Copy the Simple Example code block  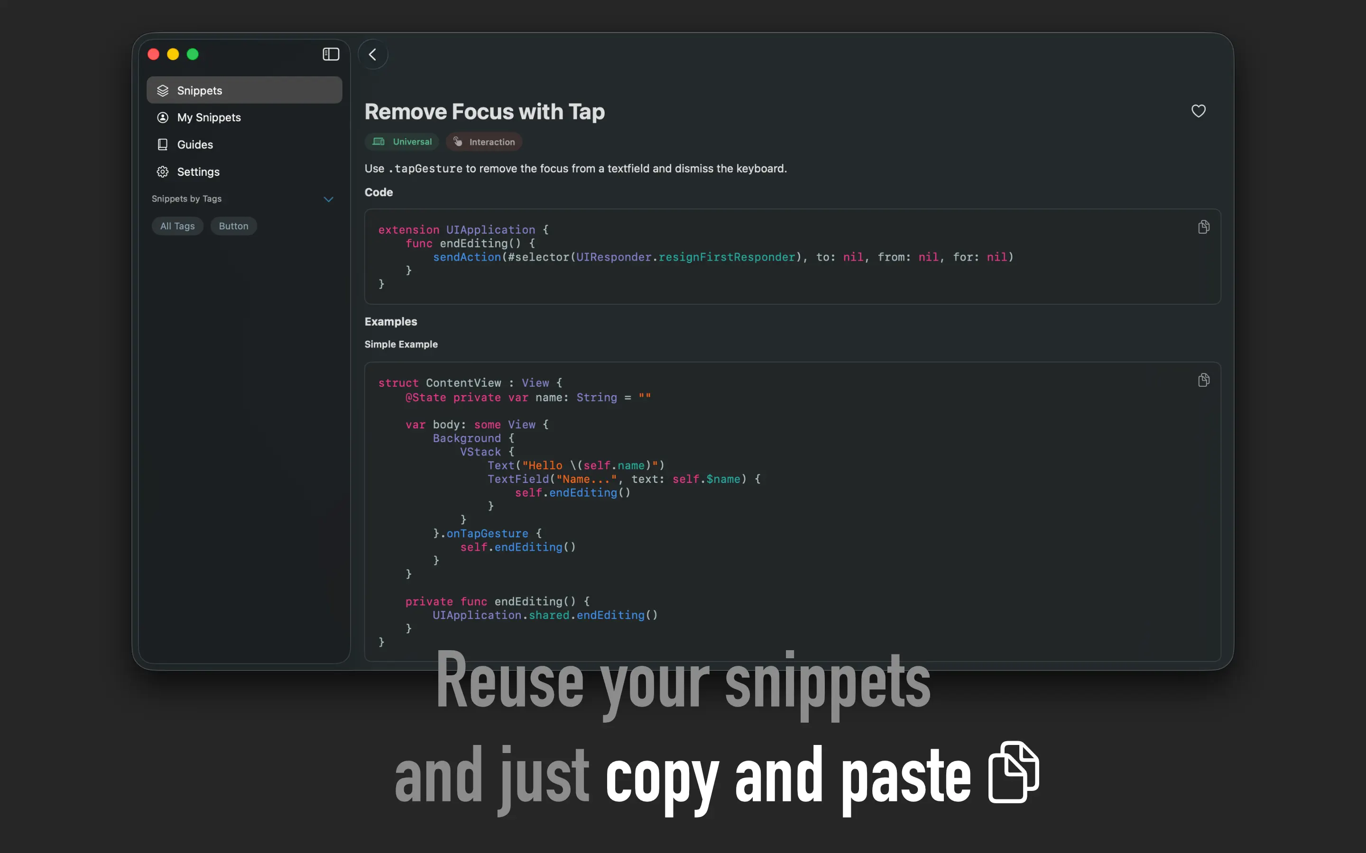[x=1203, y=380]
